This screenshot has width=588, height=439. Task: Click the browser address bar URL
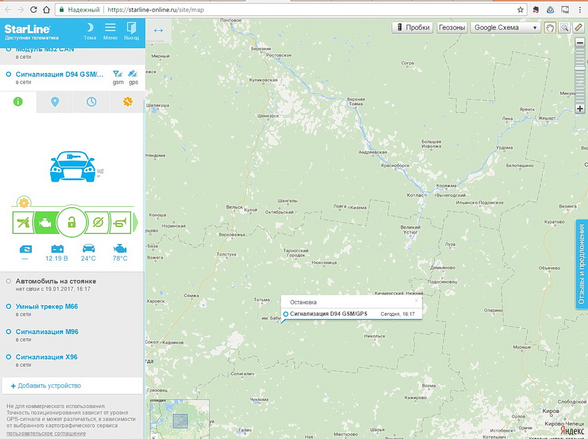(156, 10)
